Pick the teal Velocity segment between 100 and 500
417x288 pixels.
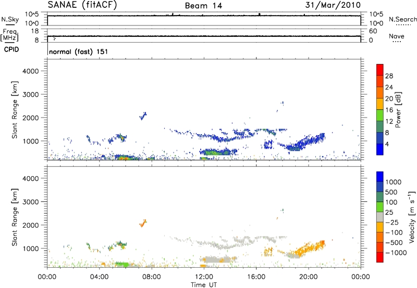(380, 197)
